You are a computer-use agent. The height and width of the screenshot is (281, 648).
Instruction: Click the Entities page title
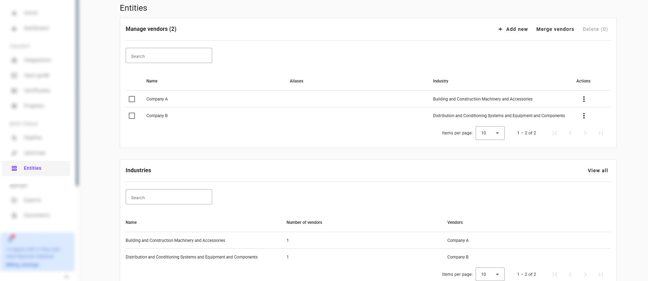pyautogui.click(x=133, y=8)
